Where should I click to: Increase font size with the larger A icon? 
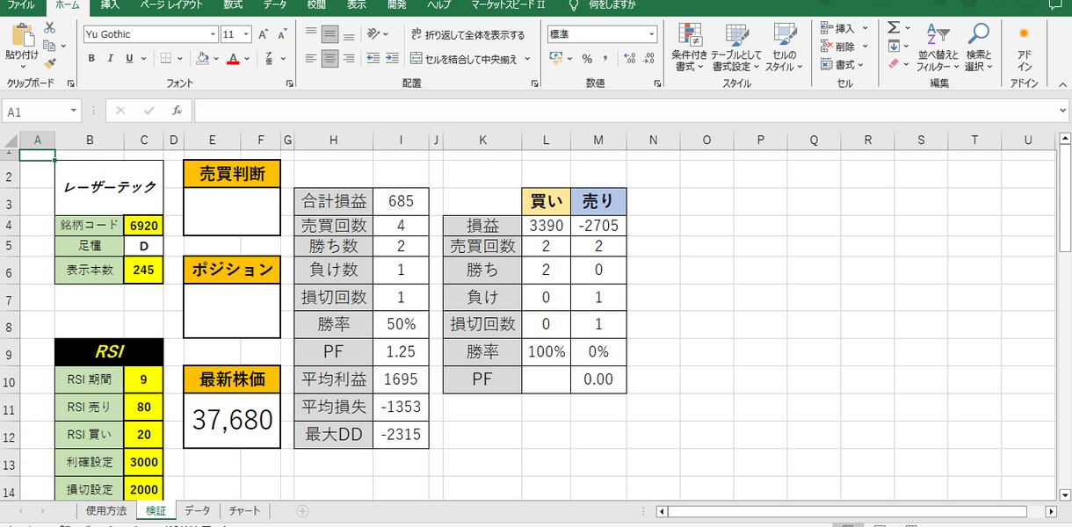click(264, 34)
